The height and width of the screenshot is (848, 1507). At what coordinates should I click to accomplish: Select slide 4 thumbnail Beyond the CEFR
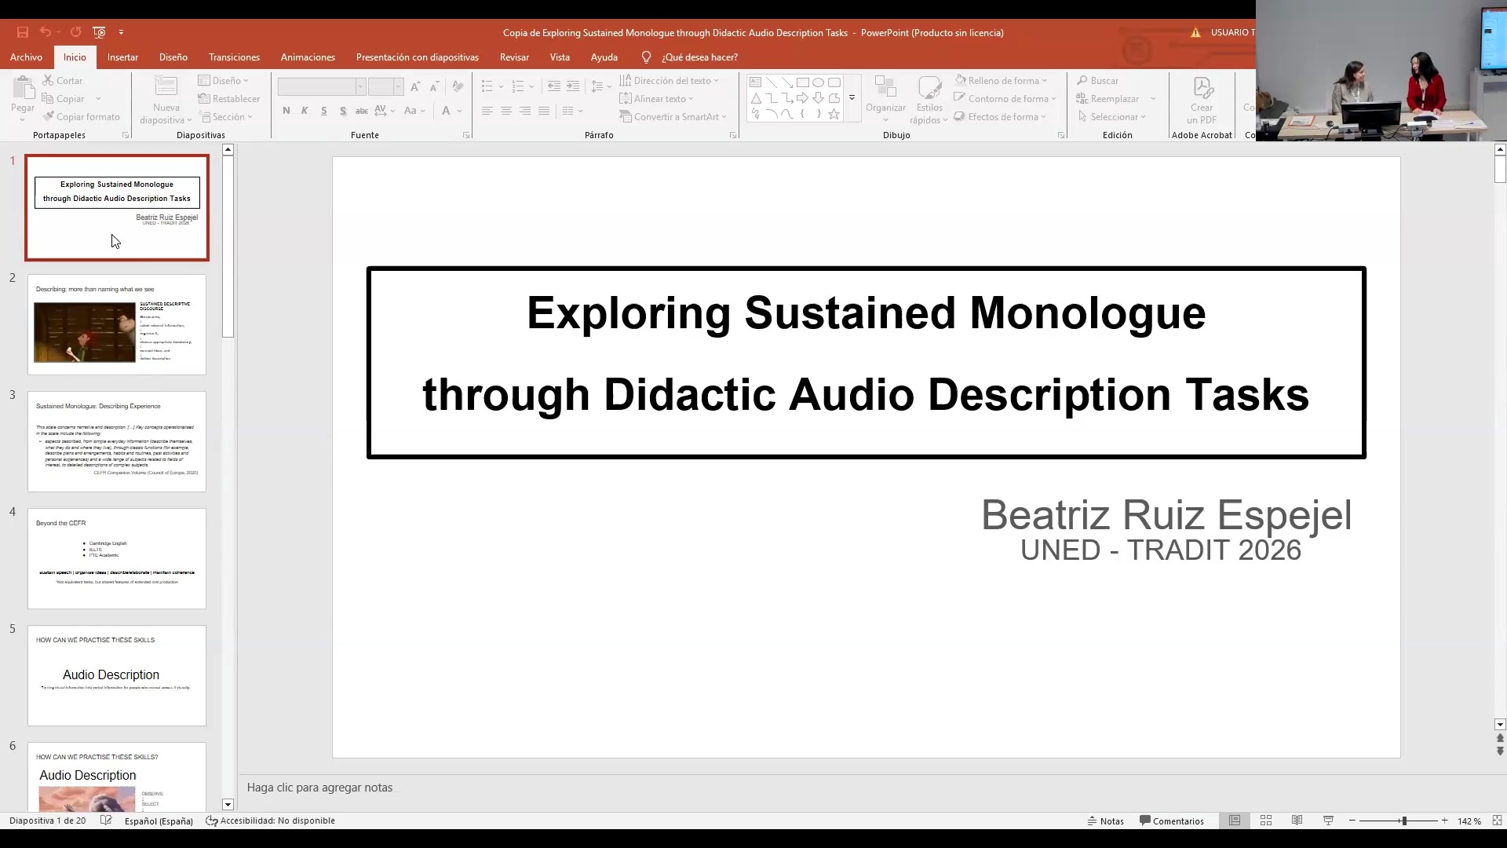[117, 558]
